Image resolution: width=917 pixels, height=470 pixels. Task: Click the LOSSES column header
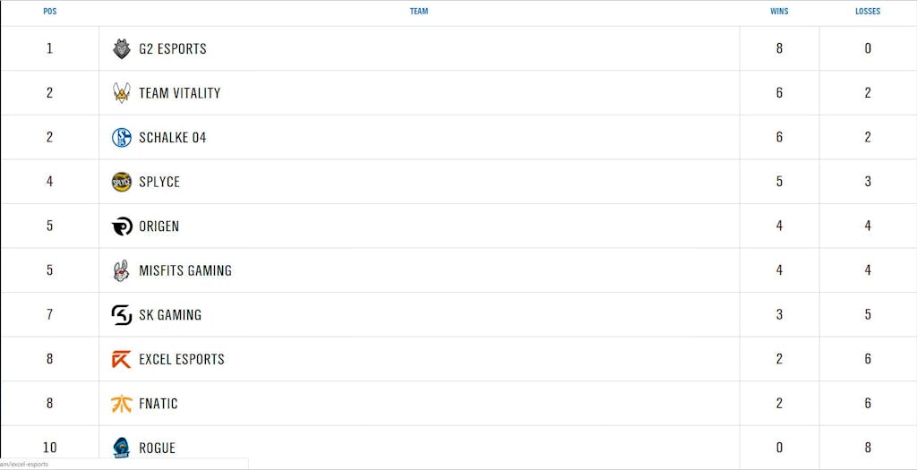tap(868, 12)
